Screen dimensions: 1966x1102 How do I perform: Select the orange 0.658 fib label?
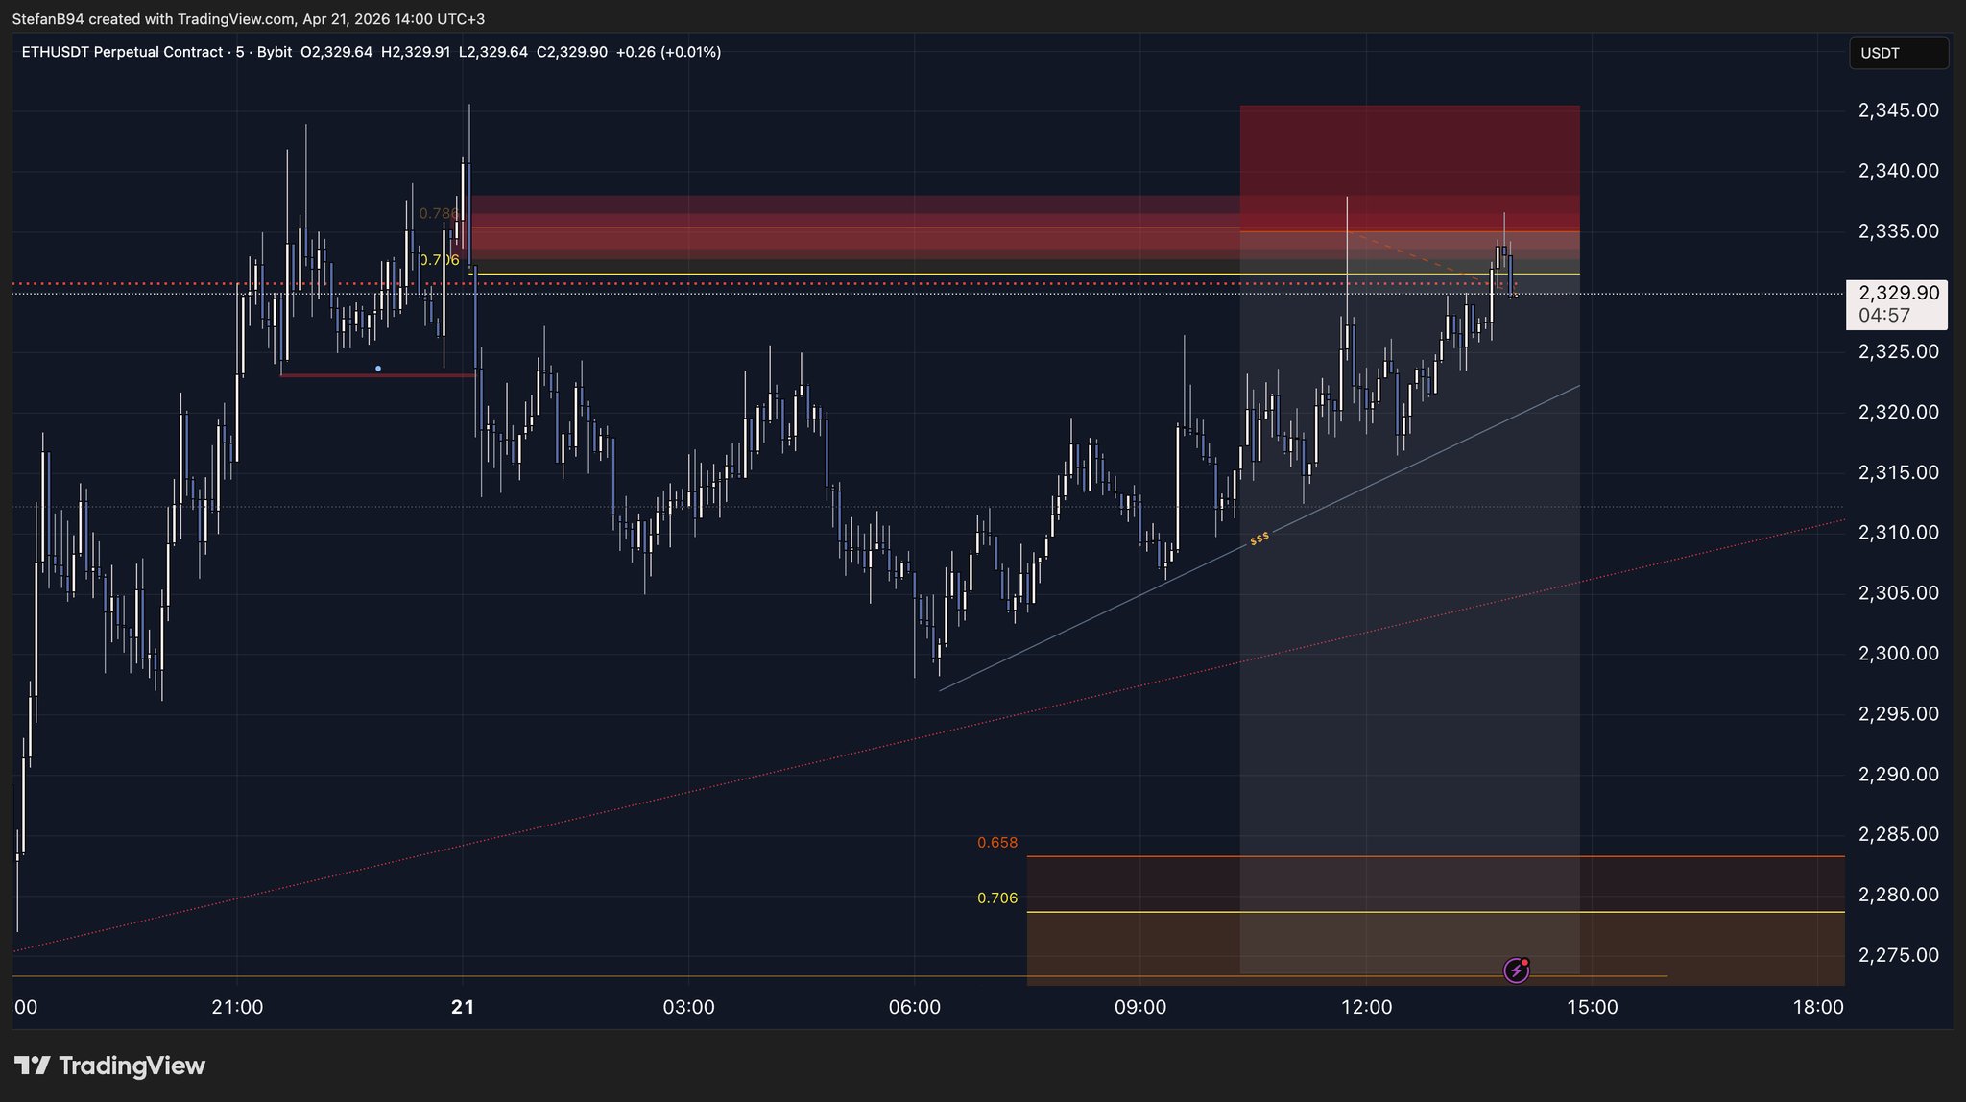pos(997,843)
